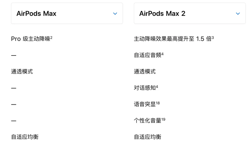Open footnote 4 next to 对话感知
The height and width of the screenshot is (145, 250).
coord(157,87)
